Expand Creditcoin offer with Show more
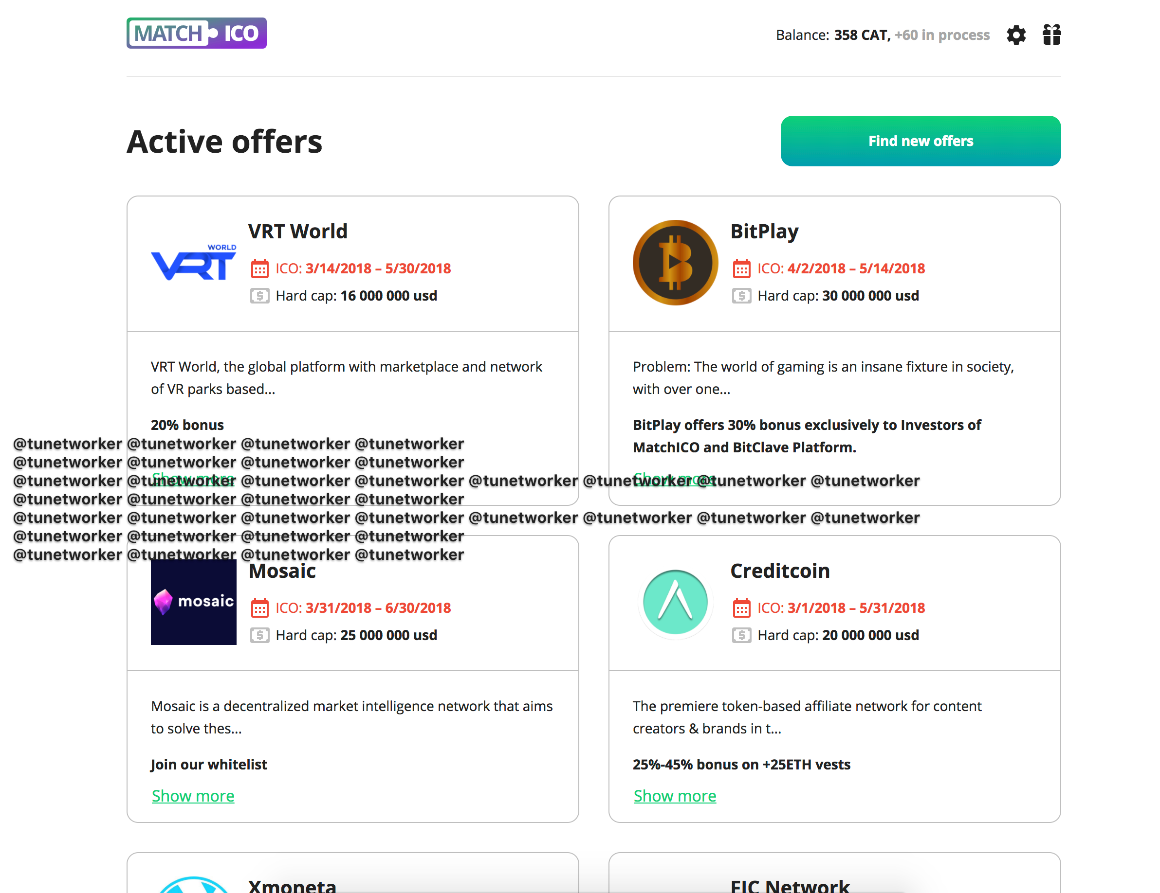 tap(675, 796)
